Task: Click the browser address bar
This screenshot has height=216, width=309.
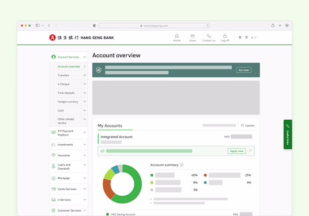Action: click(x=154, y=26)
